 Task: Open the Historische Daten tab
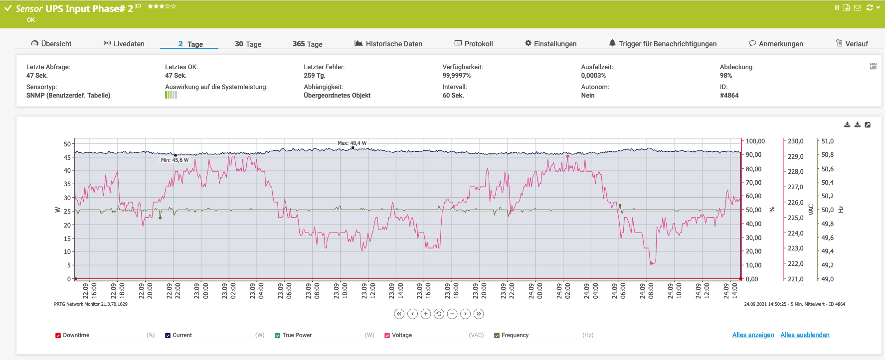pyautogui.click(x=388, y=44)
